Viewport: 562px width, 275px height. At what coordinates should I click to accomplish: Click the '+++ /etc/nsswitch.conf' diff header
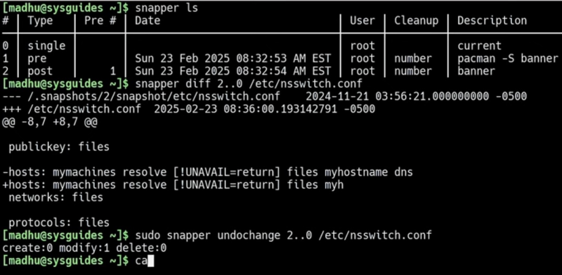[x=72, y=109]
